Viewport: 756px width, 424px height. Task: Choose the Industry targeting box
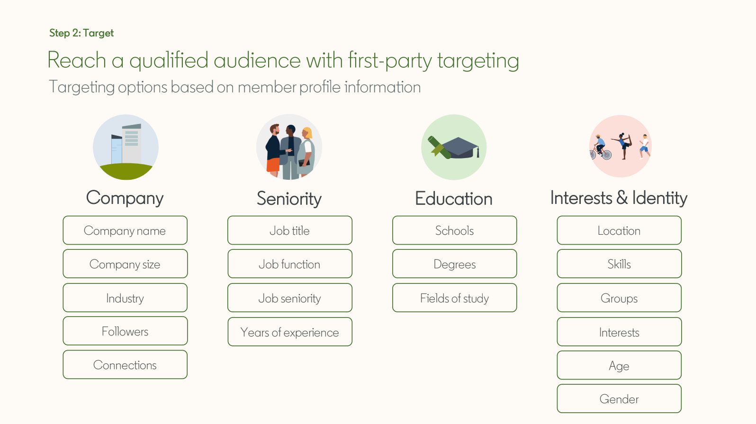[x=125, y=298]
